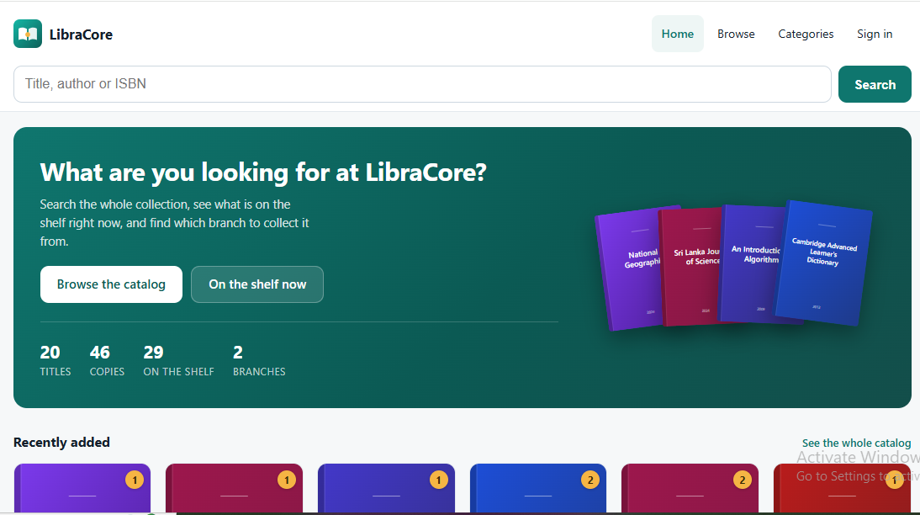Click the 46 Copies statistic
The image size is (920, 515).
(107, 360)
